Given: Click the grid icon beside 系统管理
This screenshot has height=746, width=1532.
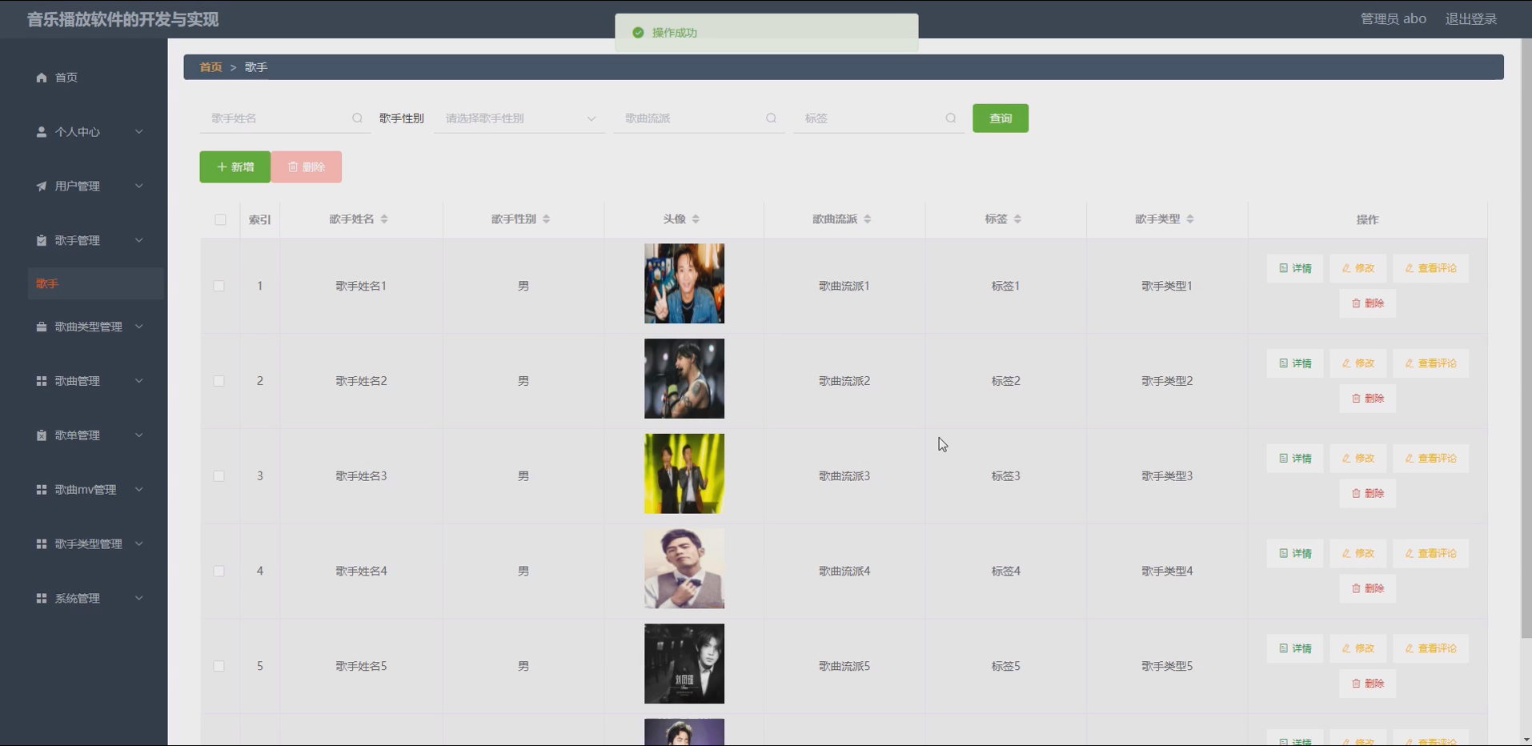Looking at the screenshot, I should [x=42, y=599].
